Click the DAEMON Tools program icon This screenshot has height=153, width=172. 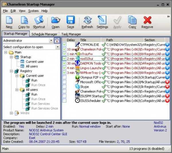77,63
